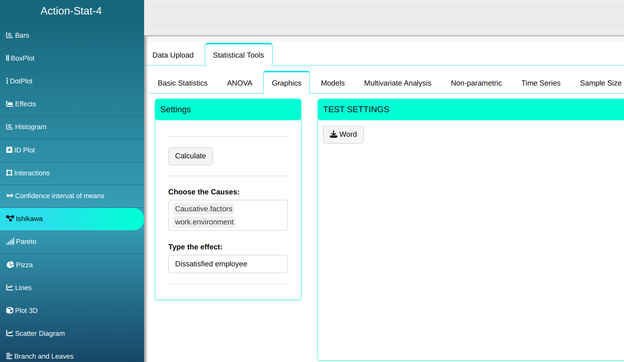
Task: Open the ID Plot icon
Action: [9, 150]
